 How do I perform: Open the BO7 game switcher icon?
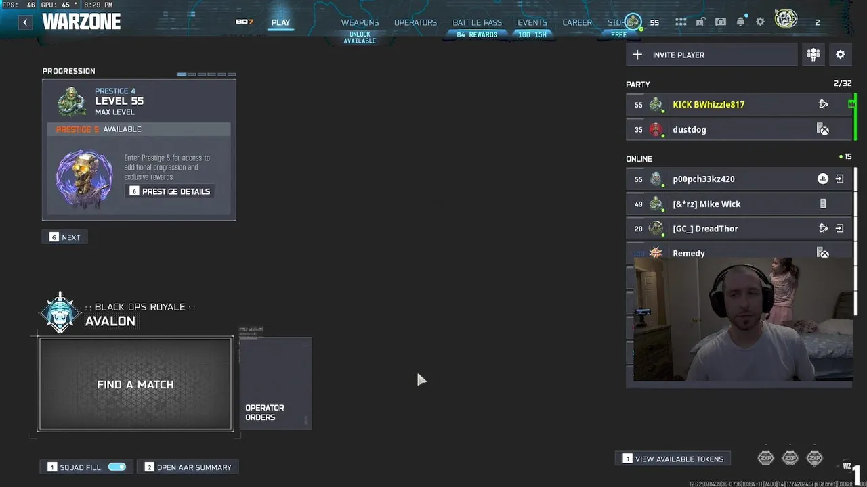245,22
